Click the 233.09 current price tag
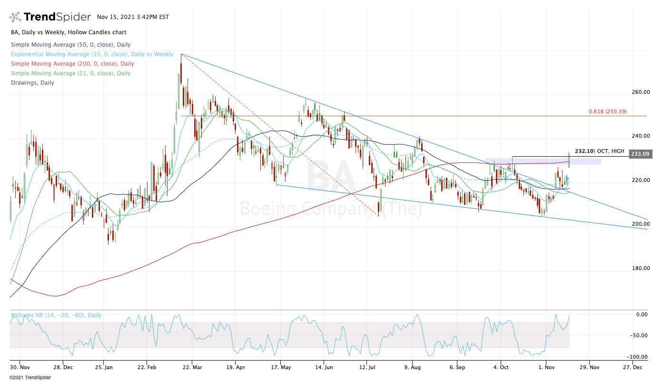 pos(640,154)
